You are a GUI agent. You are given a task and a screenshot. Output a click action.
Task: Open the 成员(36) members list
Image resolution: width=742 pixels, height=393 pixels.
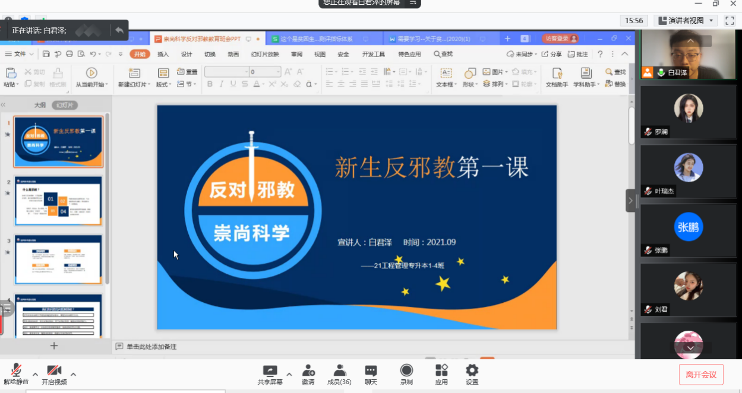click(339, 372)
